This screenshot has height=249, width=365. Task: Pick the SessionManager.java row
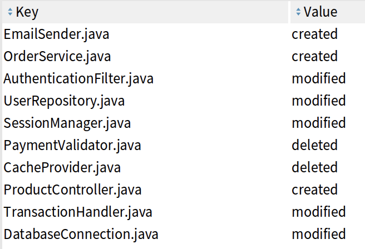pyautogui.click(x=67, y=123)
